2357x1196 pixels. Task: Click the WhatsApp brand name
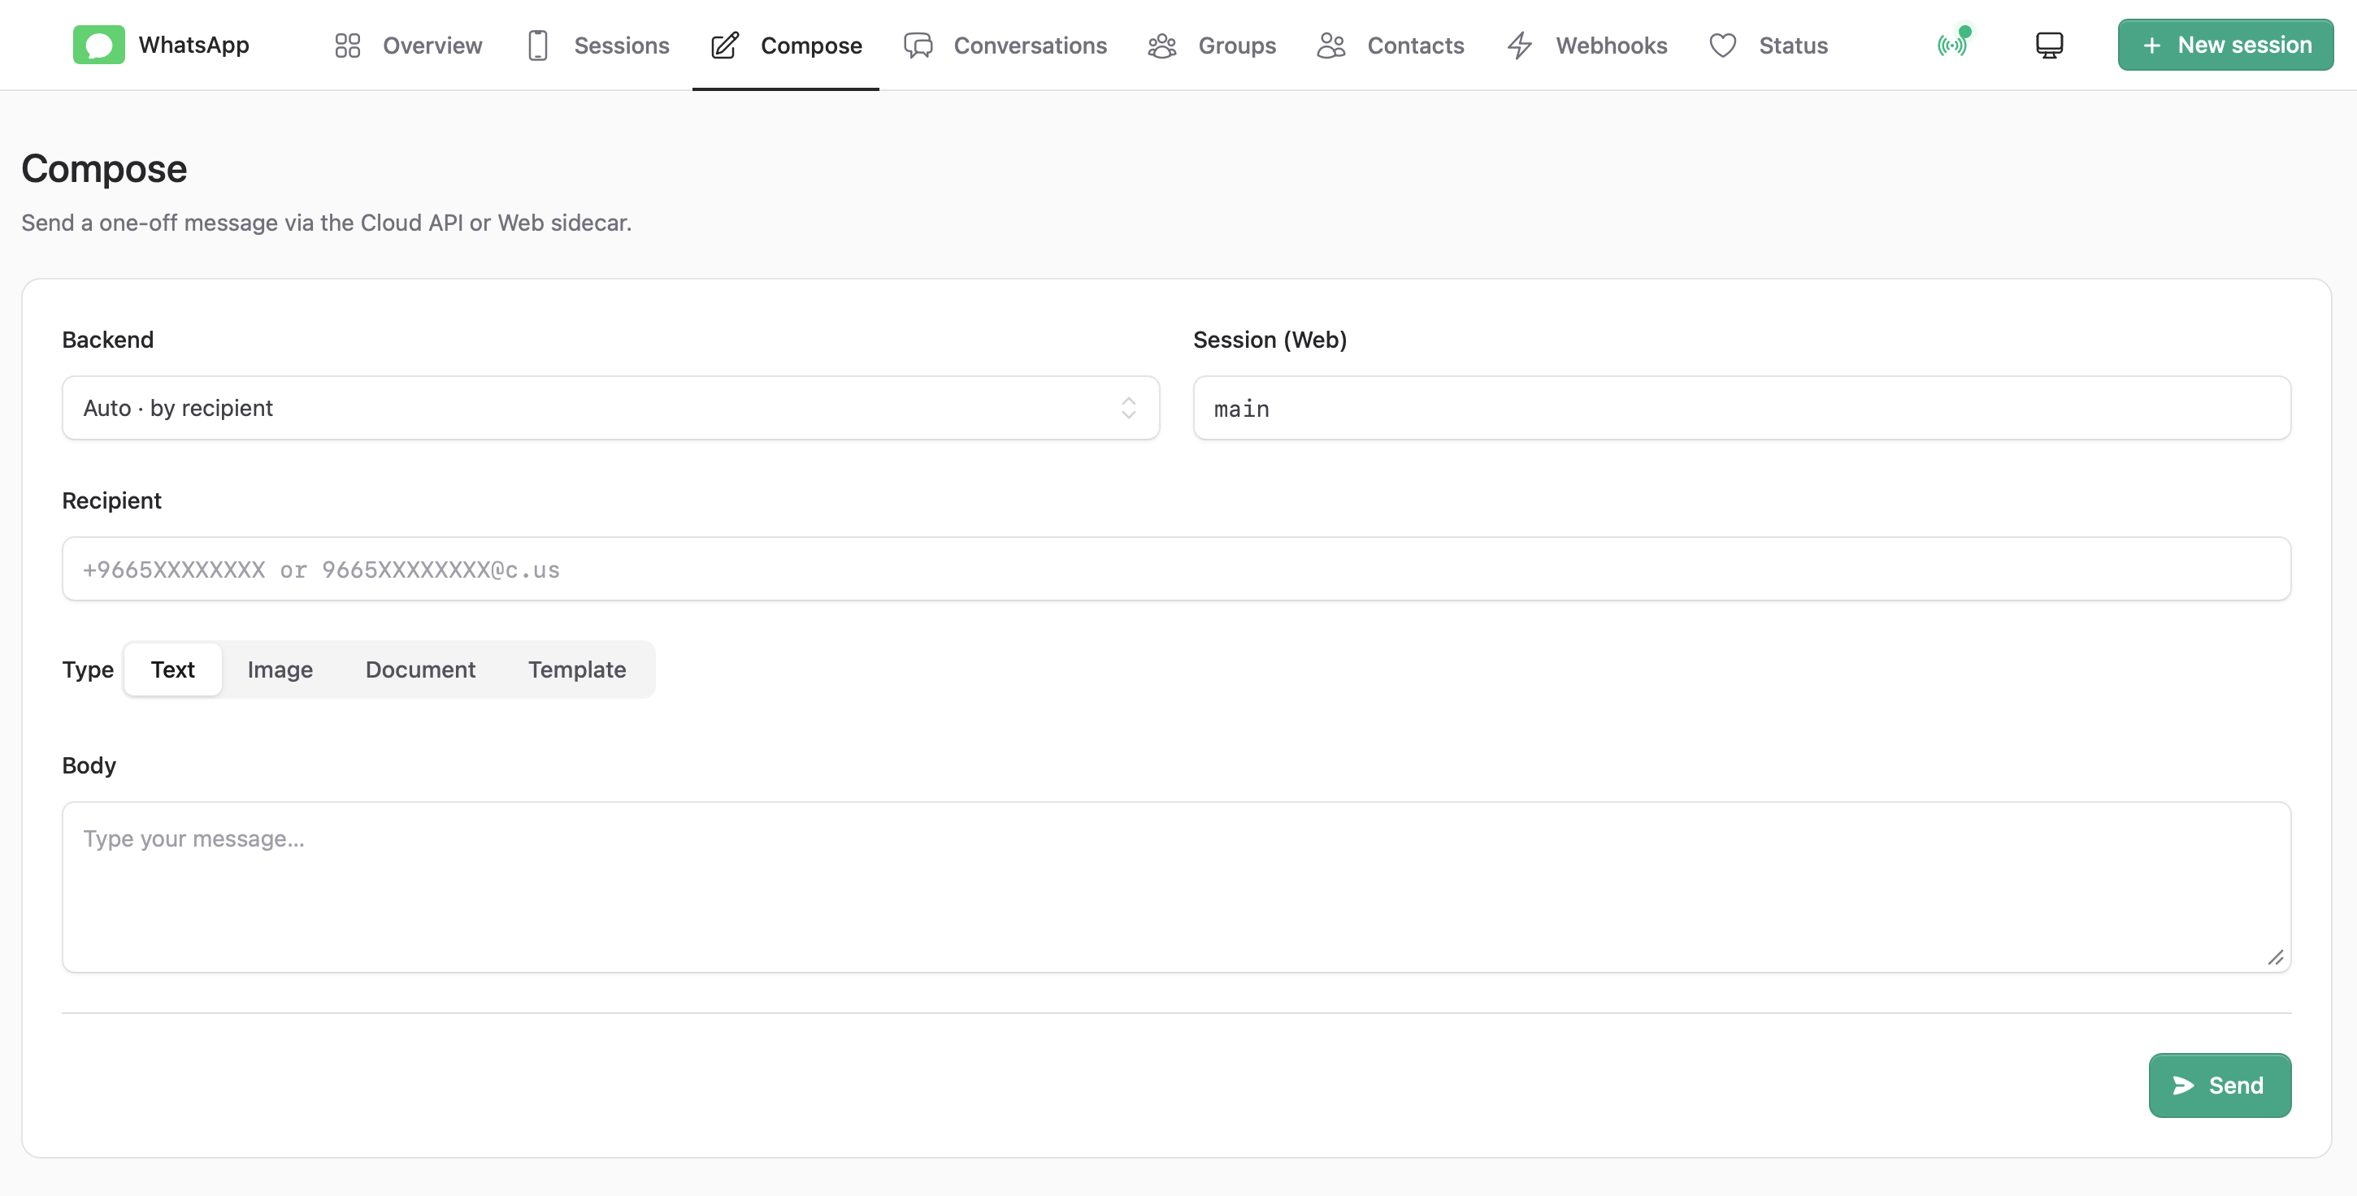click(194, 45)
